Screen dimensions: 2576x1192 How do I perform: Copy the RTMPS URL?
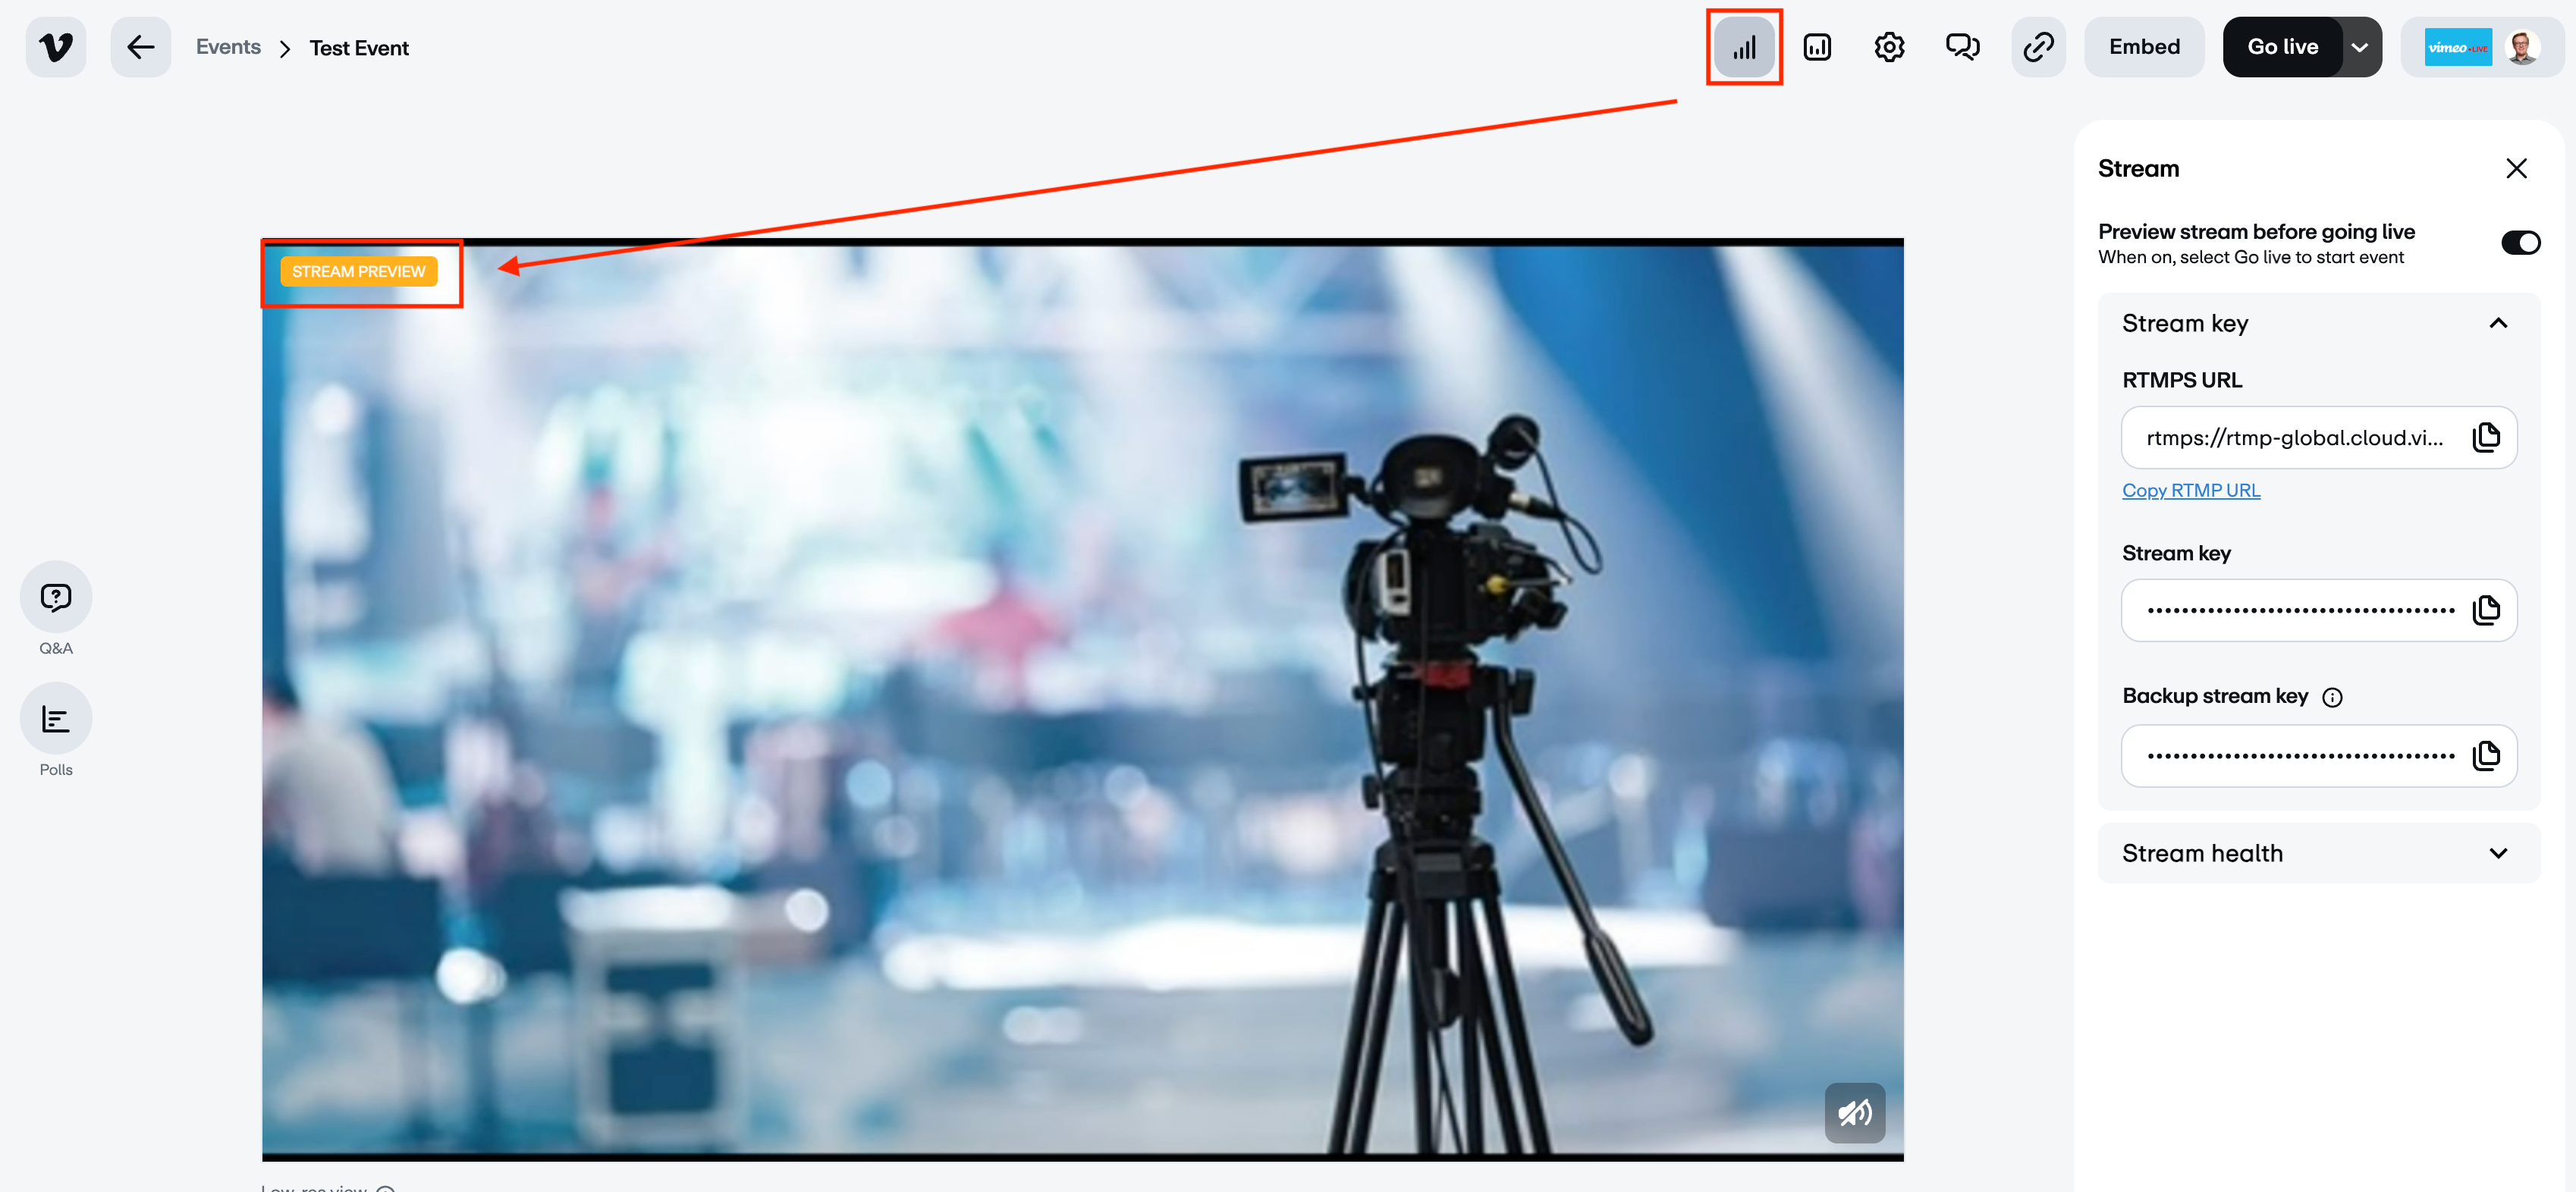(x=2486, y=438)
